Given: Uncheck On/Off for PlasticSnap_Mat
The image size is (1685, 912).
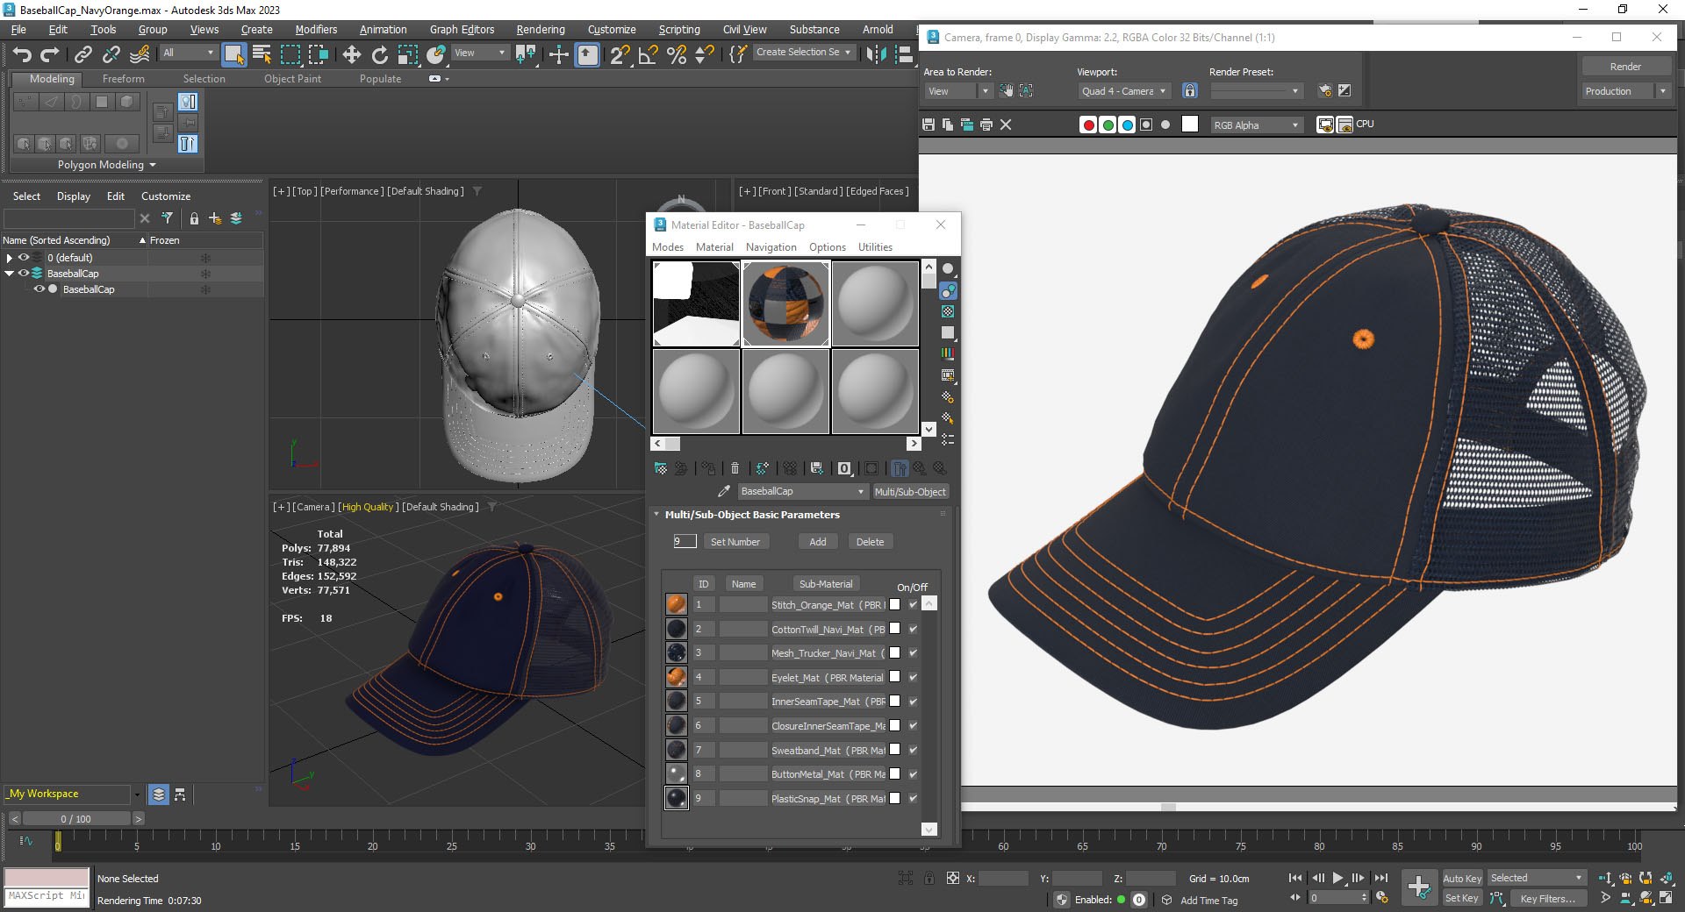Looking at the screenshot, I should click(913, 798).
